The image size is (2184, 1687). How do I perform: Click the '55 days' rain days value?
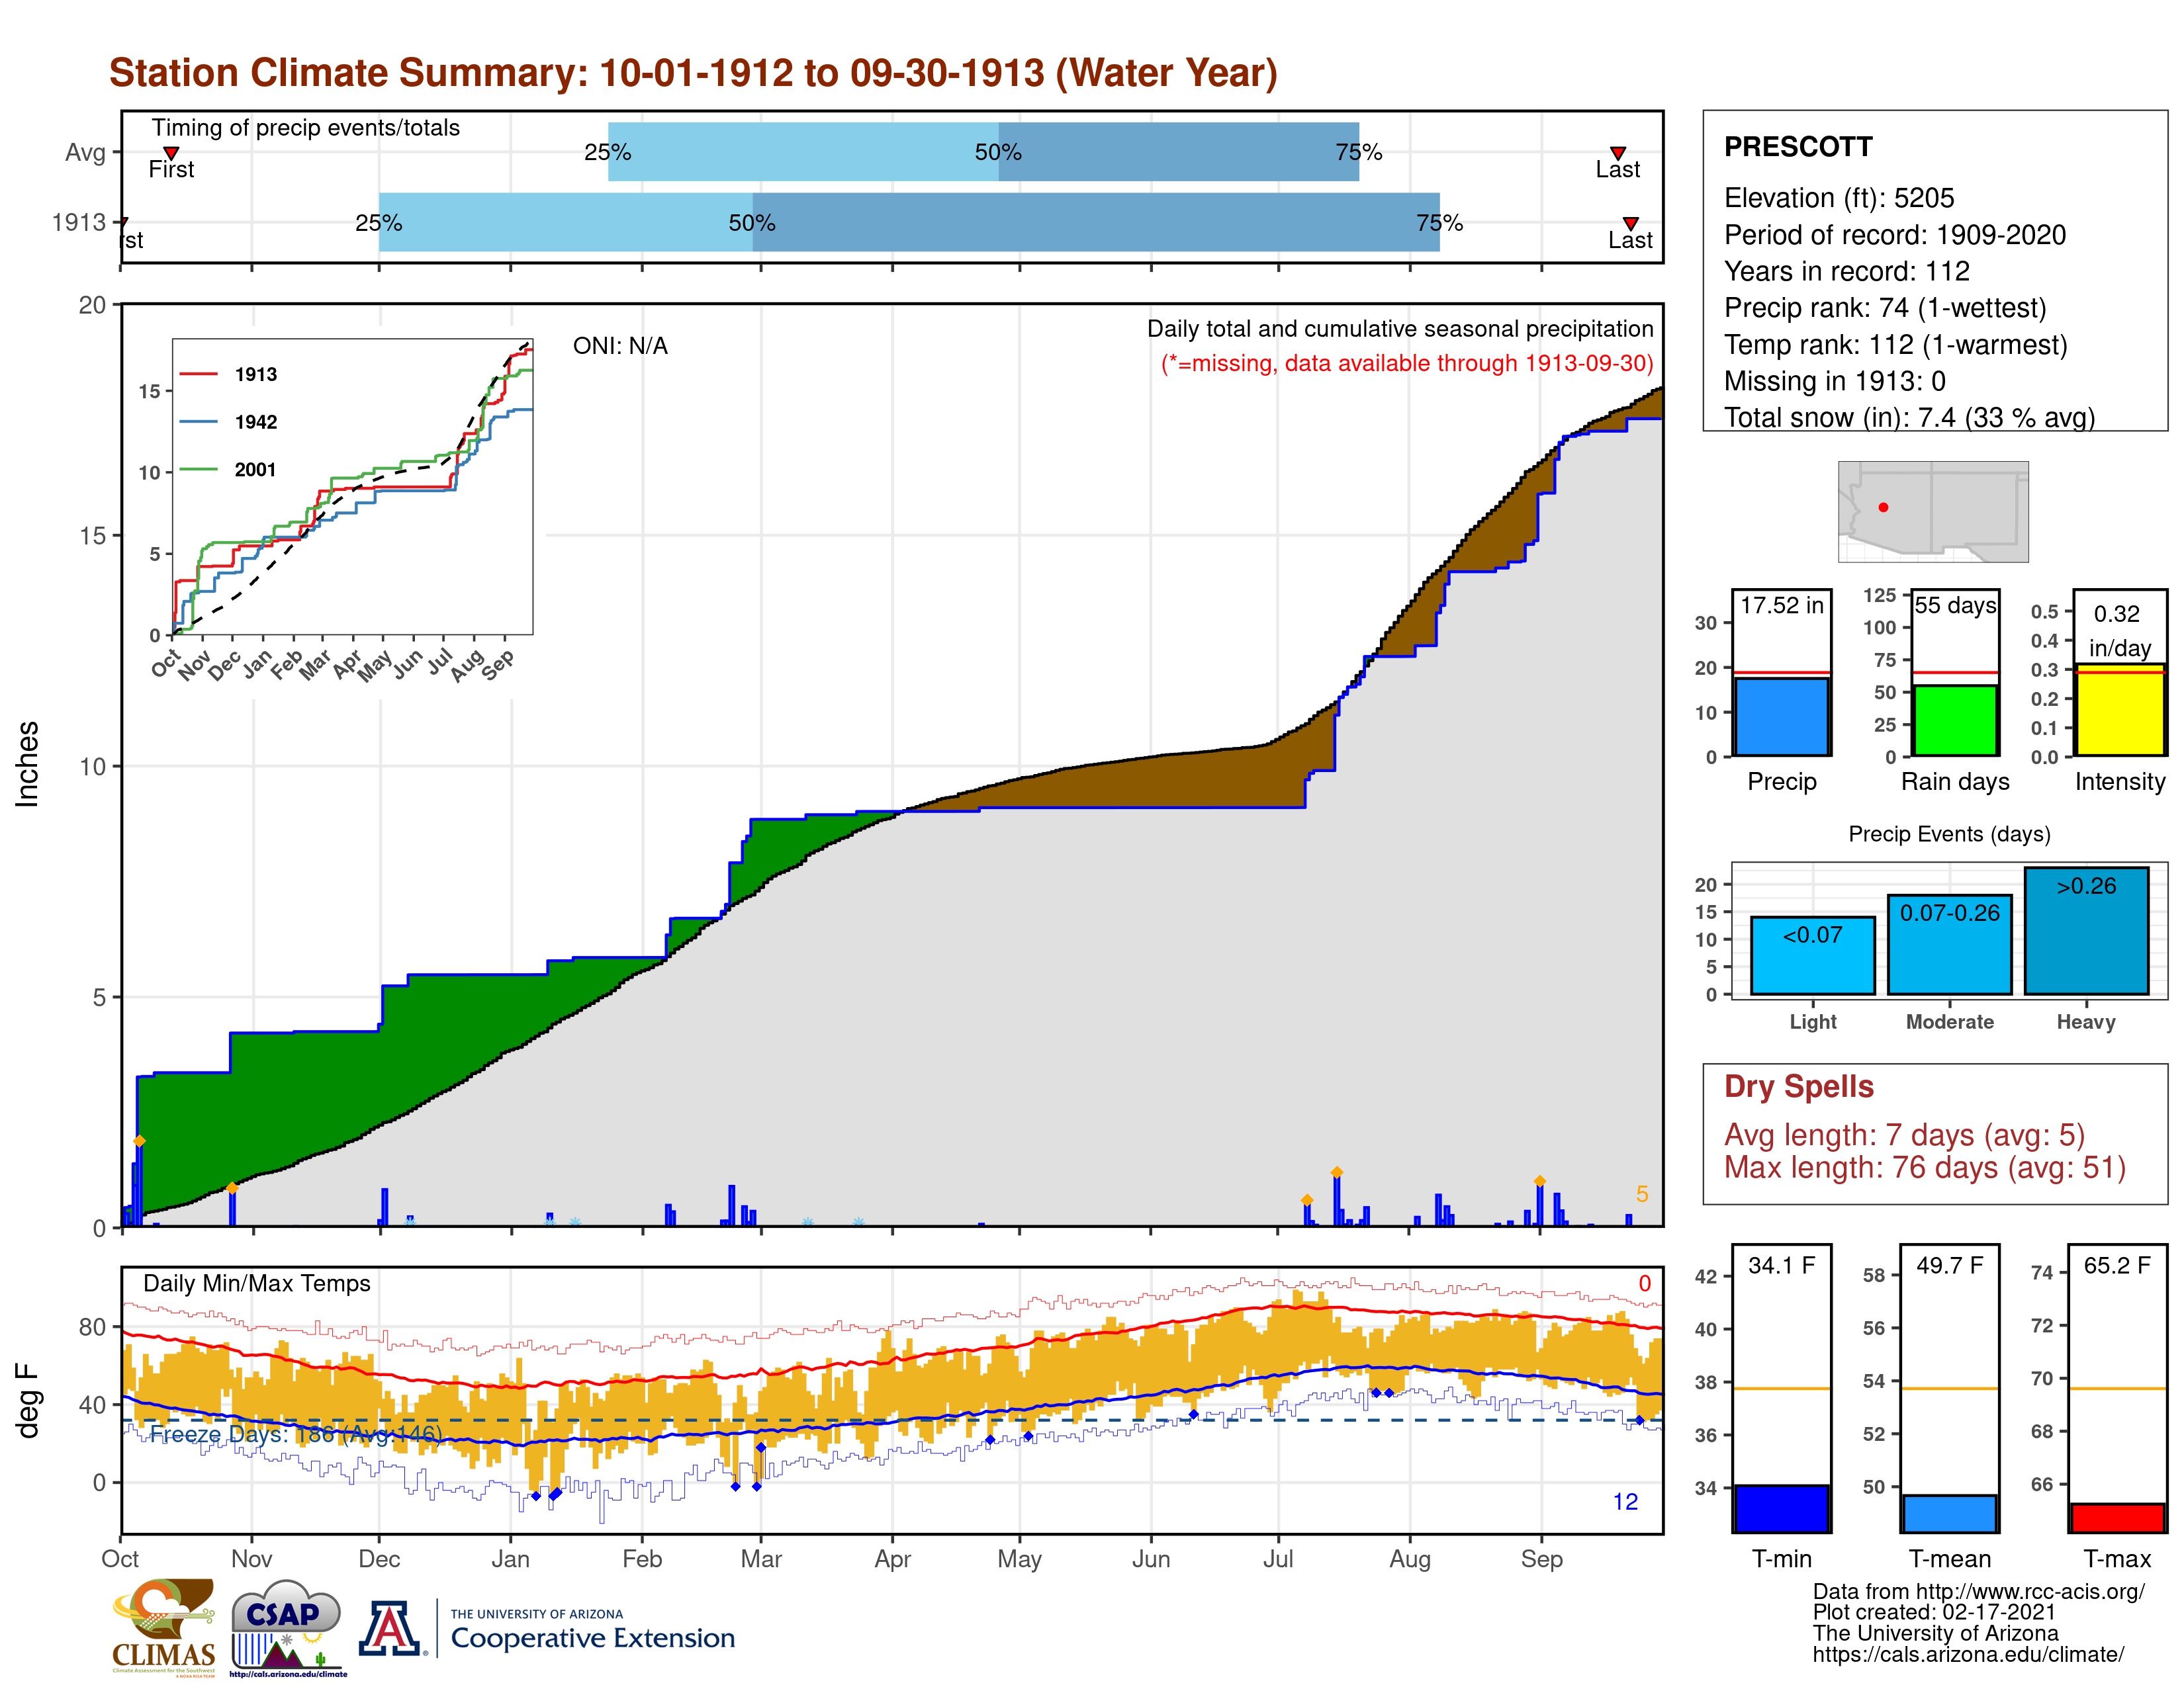coord(1955,605)
